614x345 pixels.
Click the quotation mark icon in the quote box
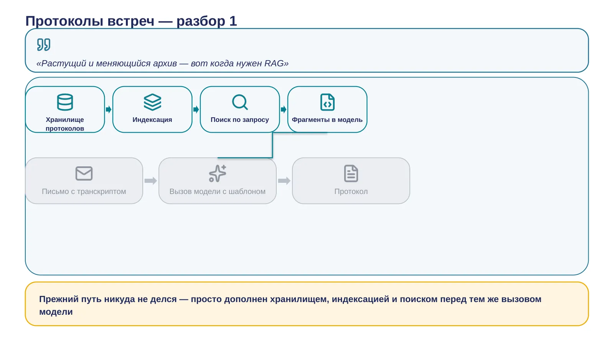(44, 44)
